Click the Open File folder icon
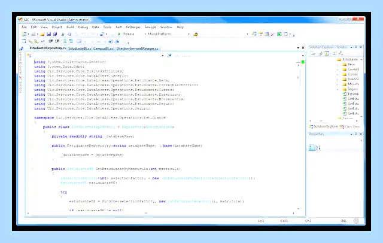This screenshot has width=383, height=243. pyautogui.click(x=42, y=34)
